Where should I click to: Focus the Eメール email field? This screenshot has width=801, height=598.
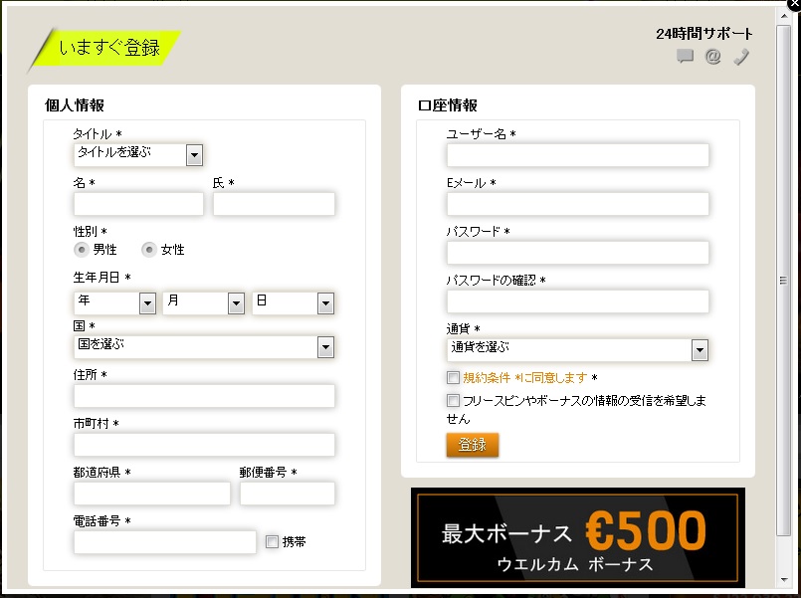[x=578, y=204]
